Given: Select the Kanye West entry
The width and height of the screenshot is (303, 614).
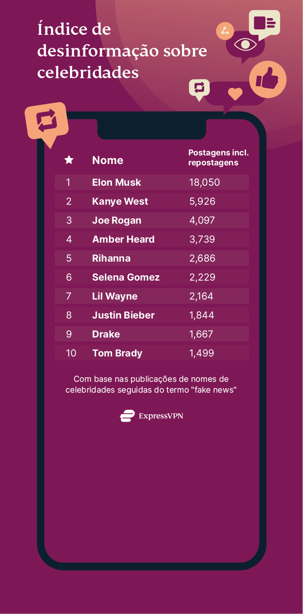Looking at the screenshot, I should pyautogui.click(x=120, y=202).
